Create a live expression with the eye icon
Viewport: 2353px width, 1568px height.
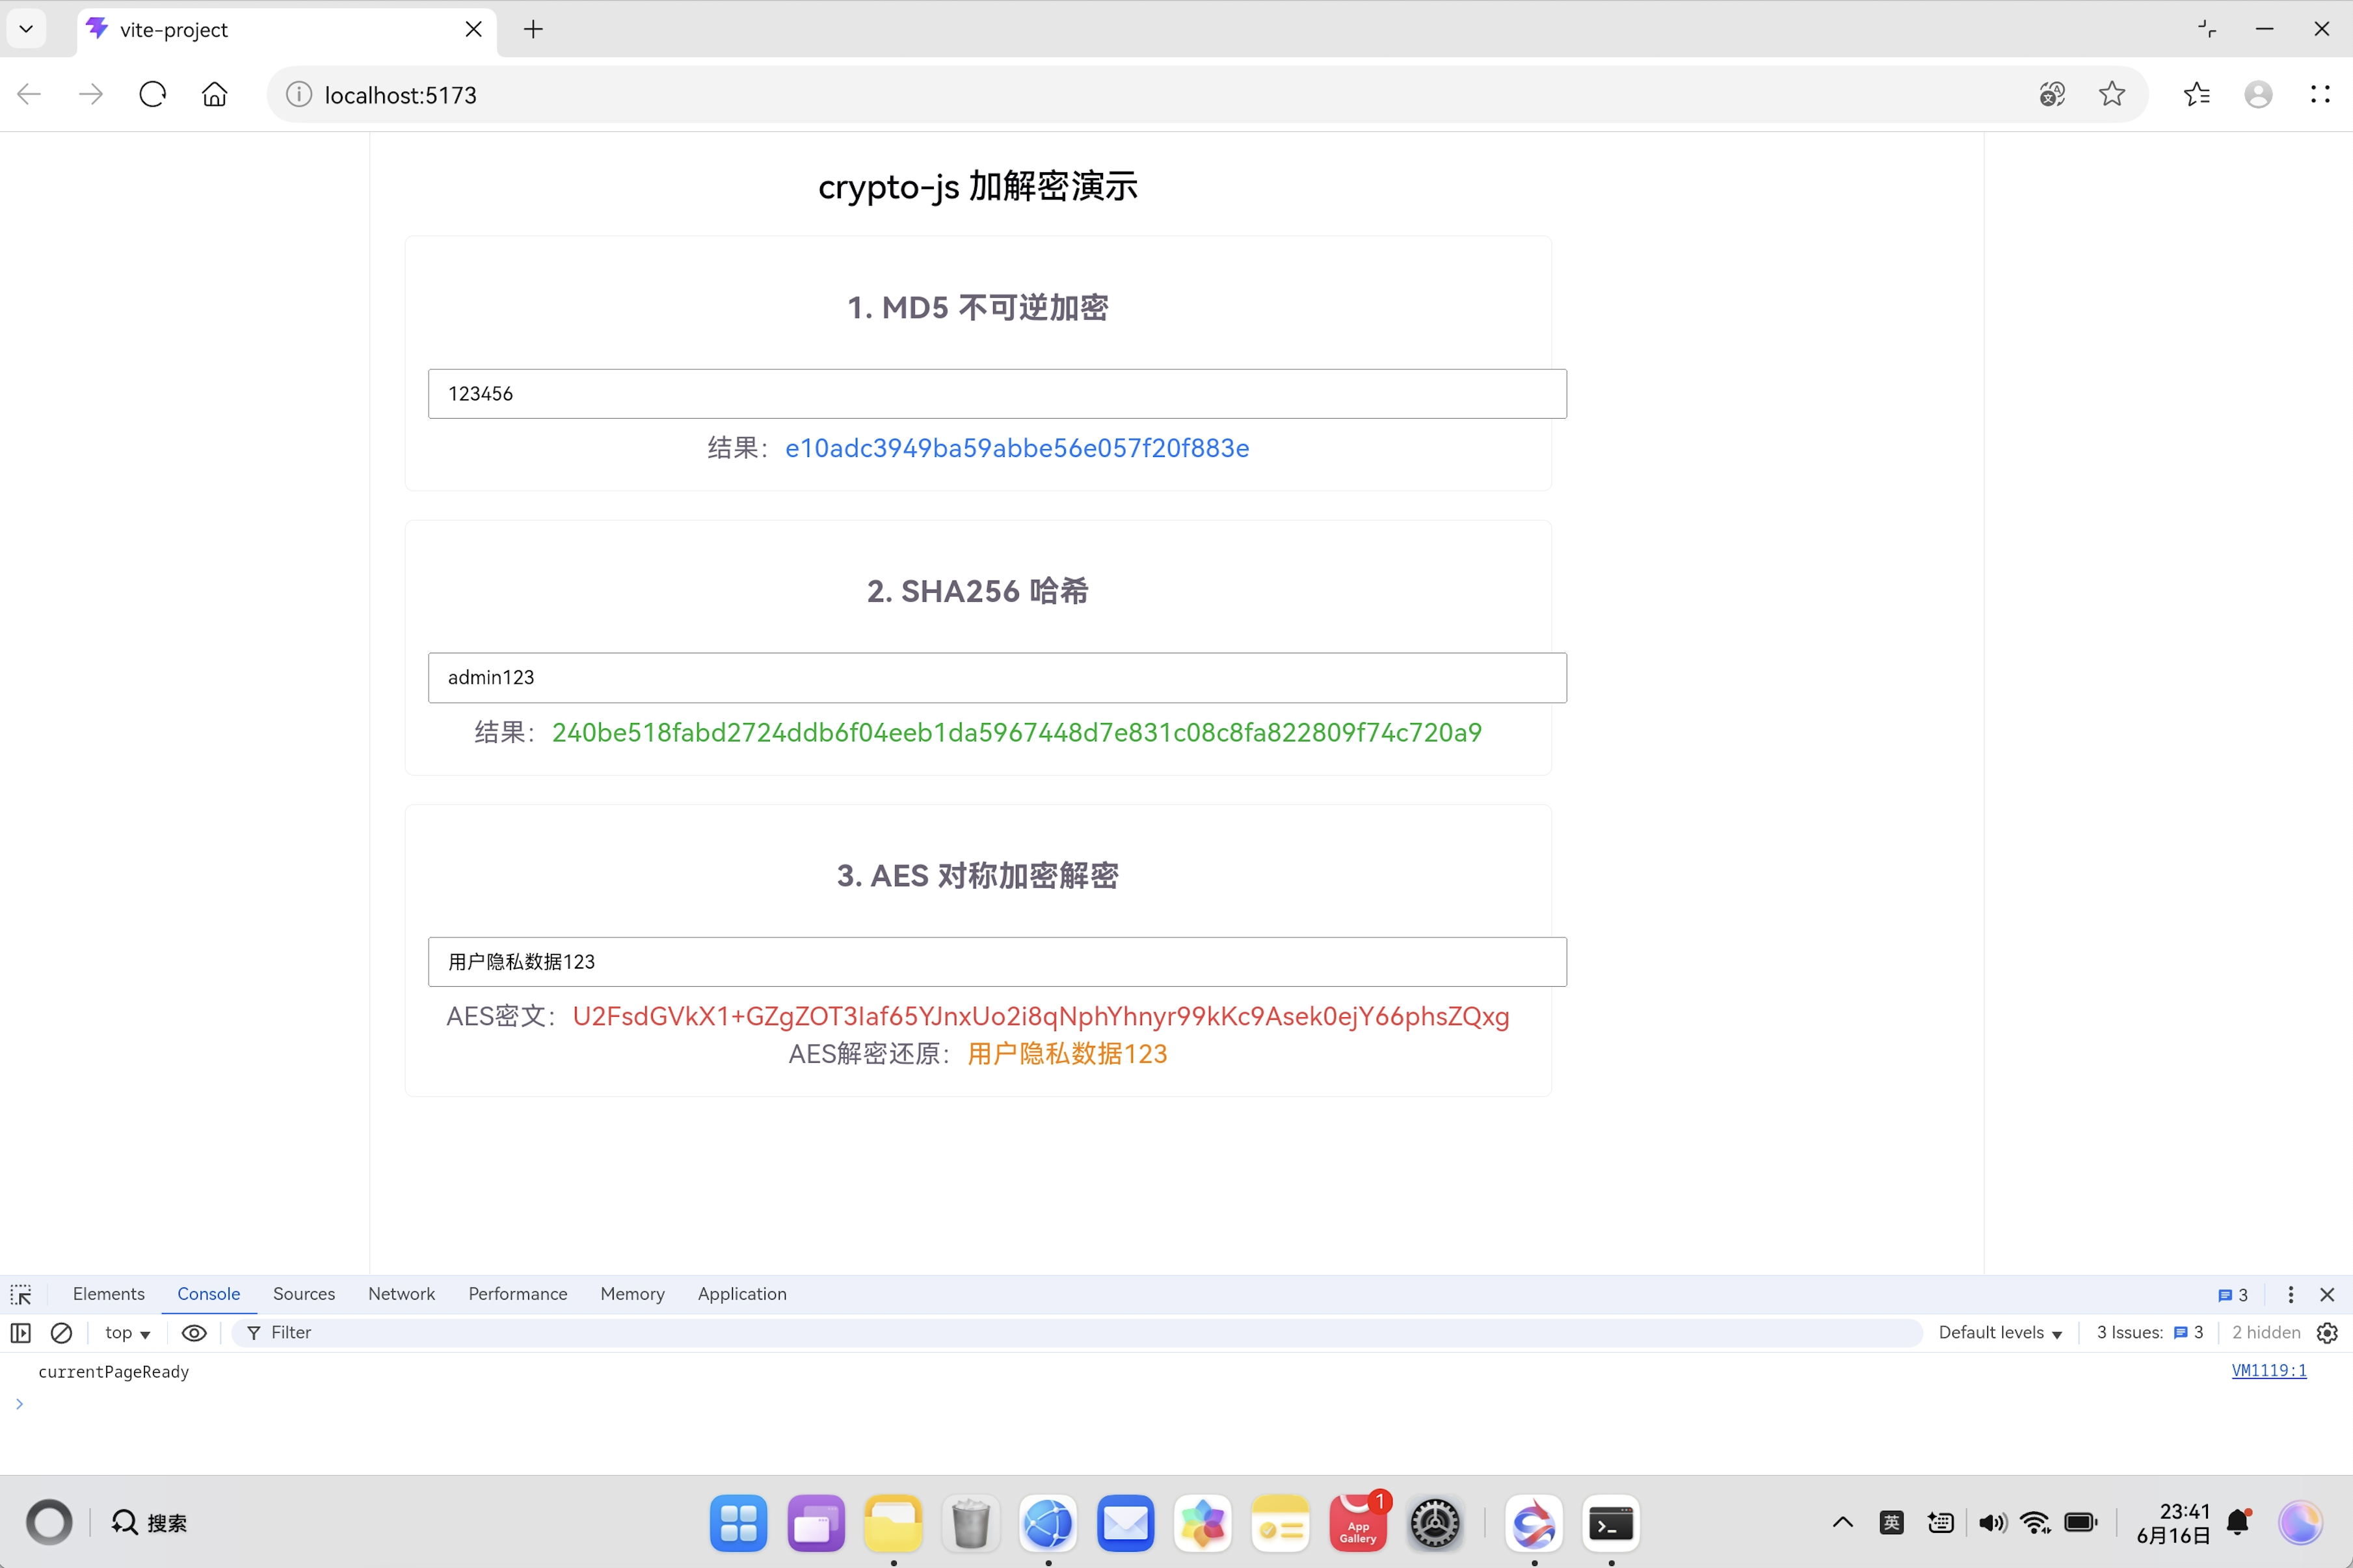pos(194,1332)
